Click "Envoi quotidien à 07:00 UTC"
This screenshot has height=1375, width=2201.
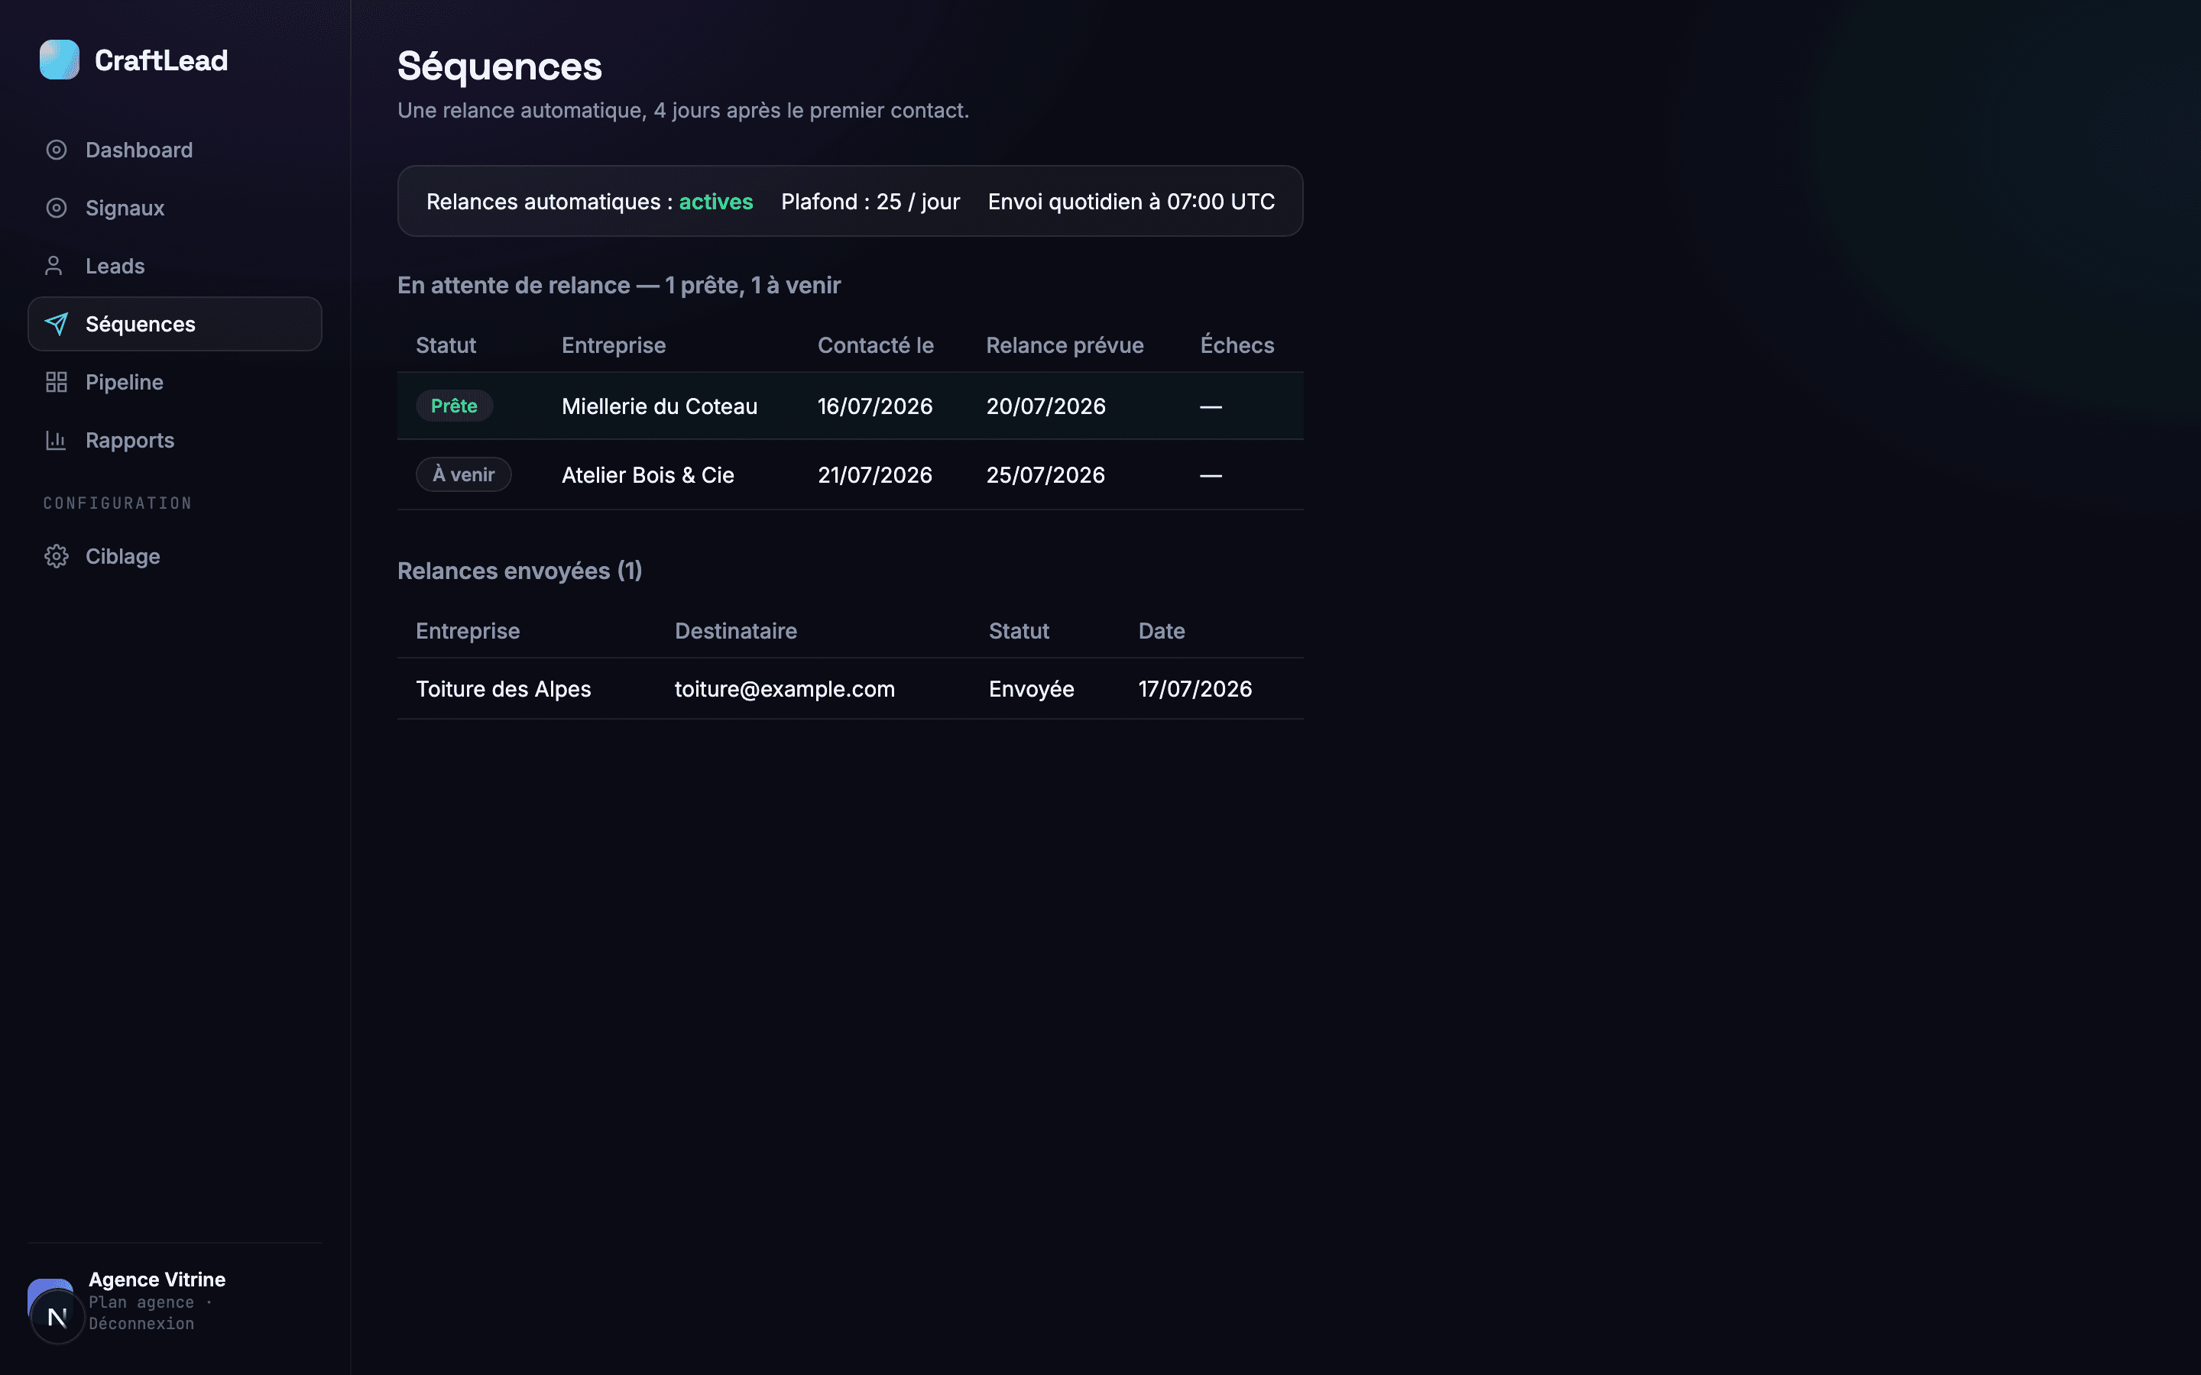1131,202
